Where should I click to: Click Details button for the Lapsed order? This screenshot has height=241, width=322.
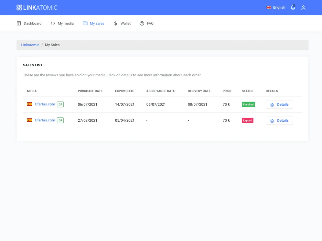[279, 120]
